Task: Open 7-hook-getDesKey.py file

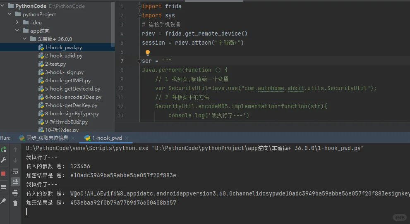Action: coord(71,105)
